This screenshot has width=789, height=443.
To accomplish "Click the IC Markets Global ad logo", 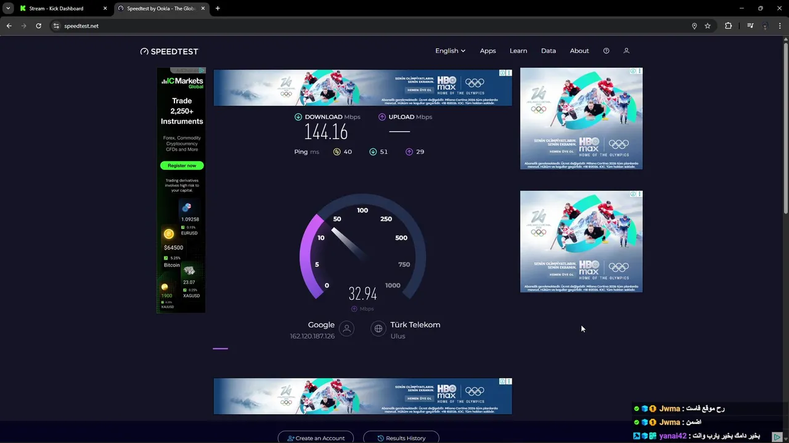I will (182, 82).
